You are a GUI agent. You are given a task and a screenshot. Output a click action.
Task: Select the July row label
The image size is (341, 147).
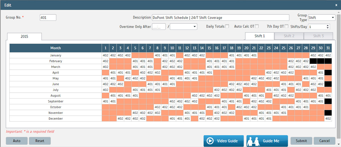point(56,90)
